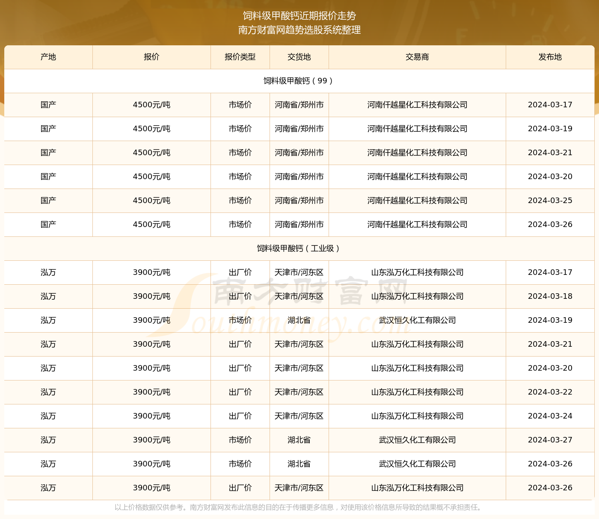Click the subtitle 南方财富网趋势选股系统整理

point(299,30)
